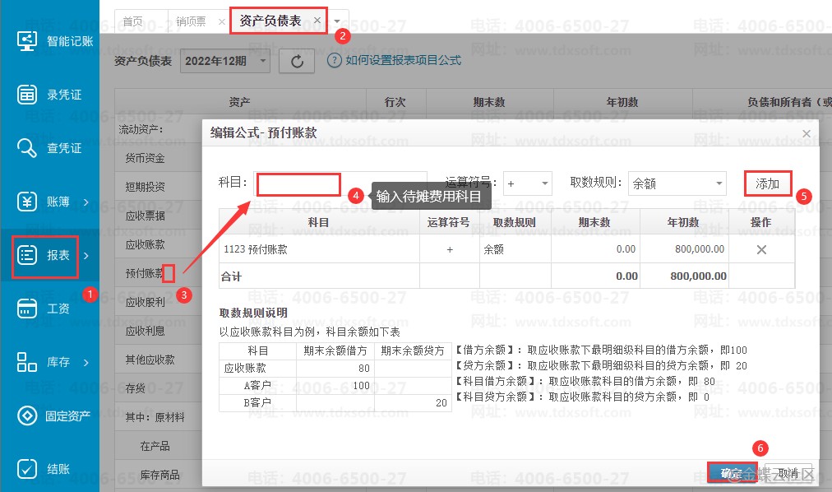
Task: Expand the 2022年12期 period dropdown
Action: (263, 61)
